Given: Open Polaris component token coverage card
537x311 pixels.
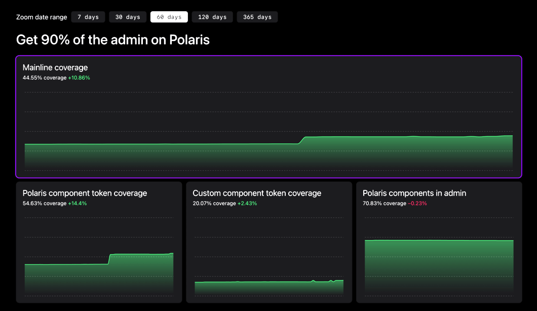Looking at the screenshot, I should (x=99, y=242).
